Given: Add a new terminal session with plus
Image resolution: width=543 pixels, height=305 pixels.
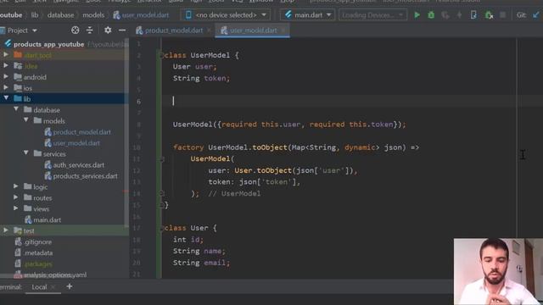Looking at the screenshot, I should point(70,286).
